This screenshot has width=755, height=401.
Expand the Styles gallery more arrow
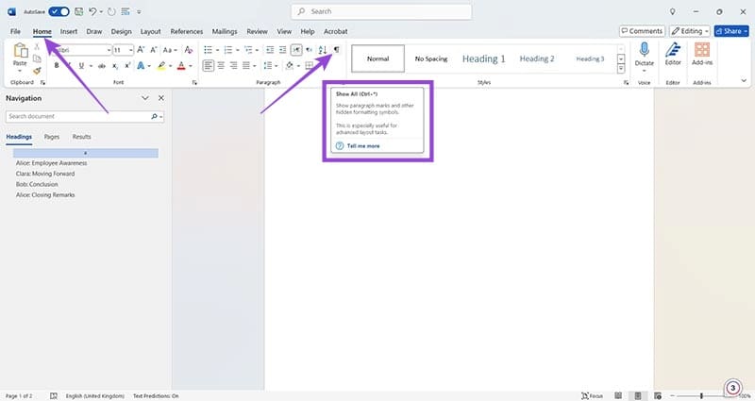point(621,69)
